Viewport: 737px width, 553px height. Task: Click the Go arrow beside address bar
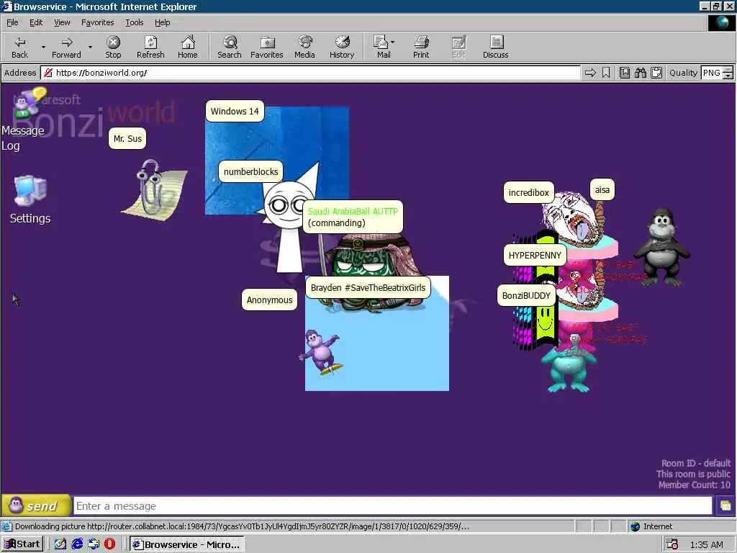click(x=590, y=73)
